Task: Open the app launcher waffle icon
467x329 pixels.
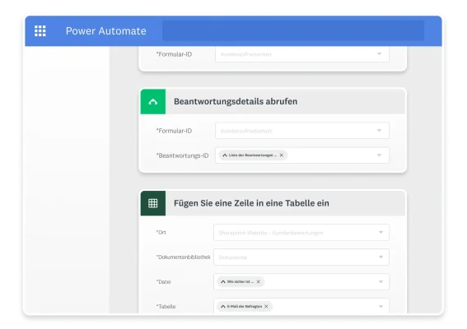Action: pyautogui.click(x=40, y=31)
